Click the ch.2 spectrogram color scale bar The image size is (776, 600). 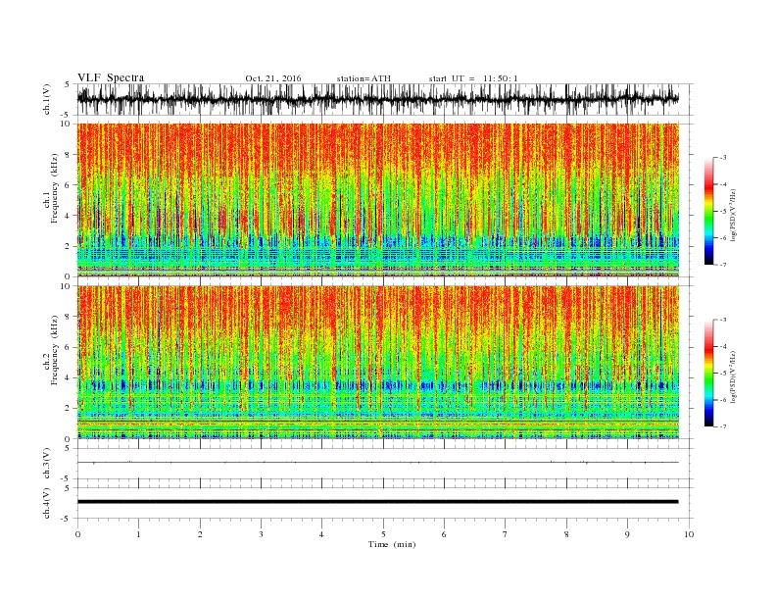pos(708,374)
